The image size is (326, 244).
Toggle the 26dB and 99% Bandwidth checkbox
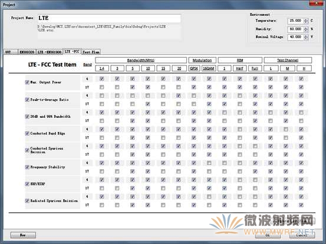(27, 116)
